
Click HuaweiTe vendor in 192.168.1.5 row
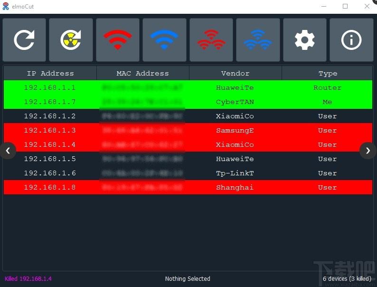[235, 159]
